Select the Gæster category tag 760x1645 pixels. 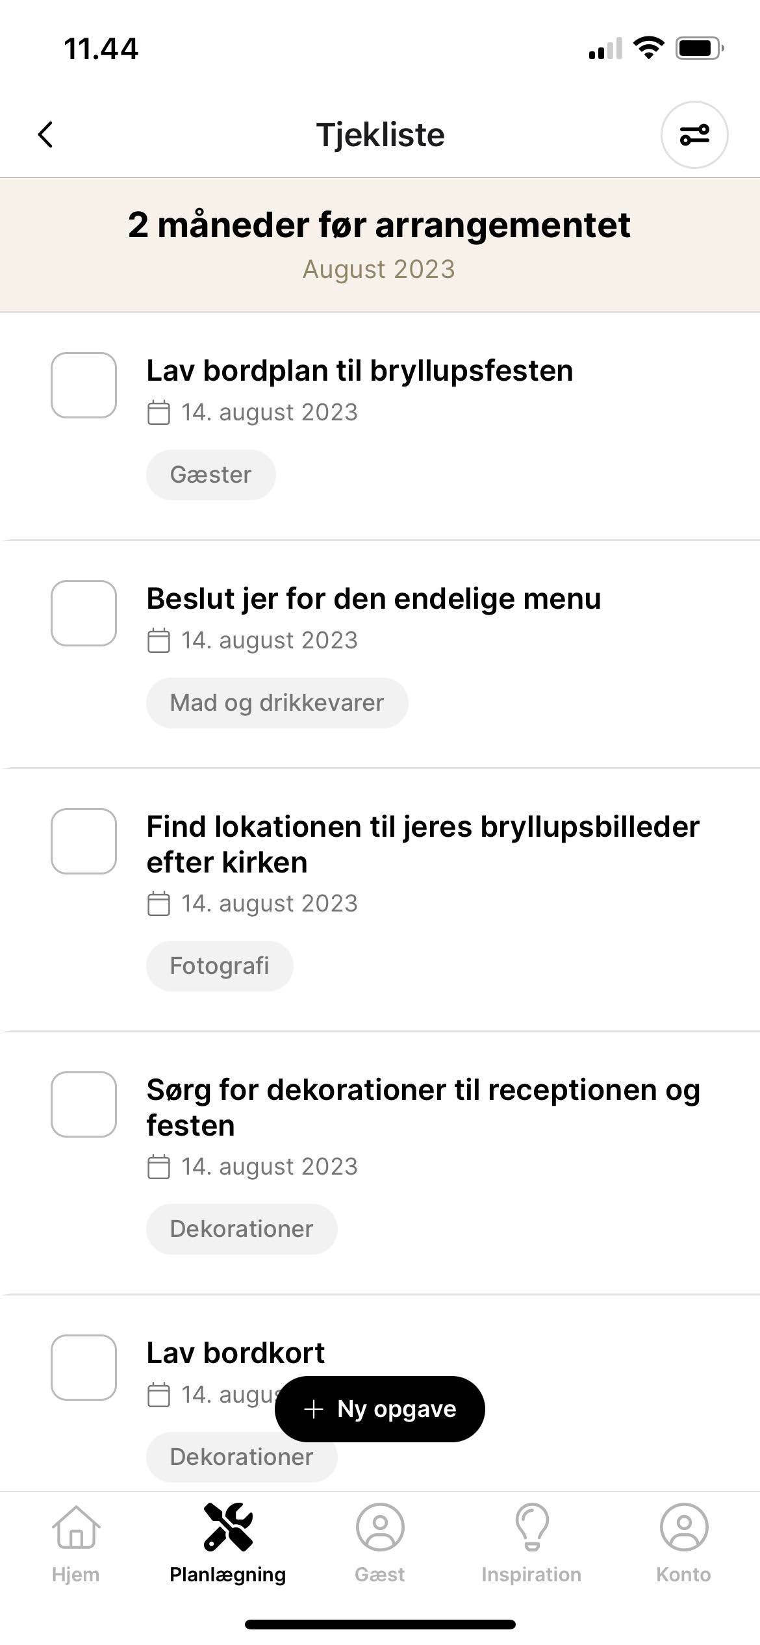pos(210,475)
